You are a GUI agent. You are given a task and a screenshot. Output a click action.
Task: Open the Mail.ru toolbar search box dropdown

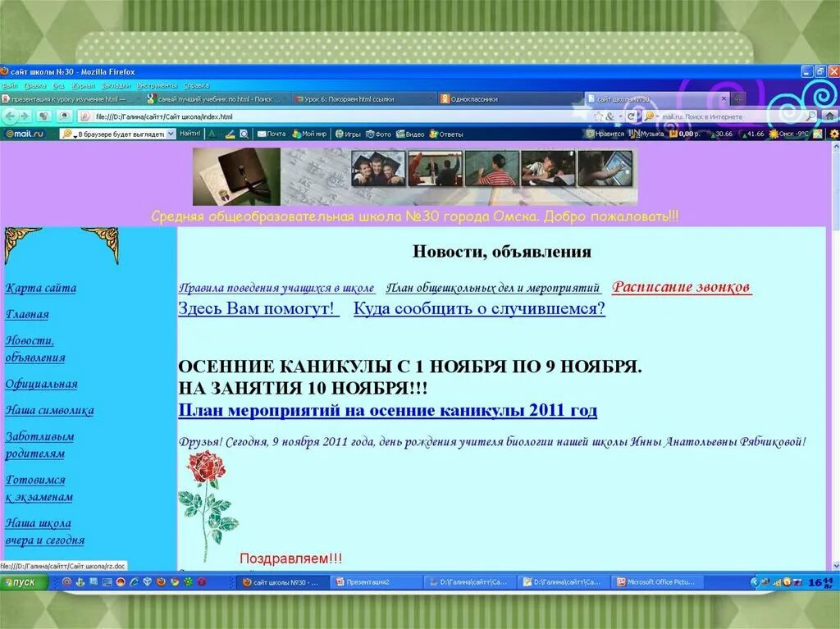(171, 134)
